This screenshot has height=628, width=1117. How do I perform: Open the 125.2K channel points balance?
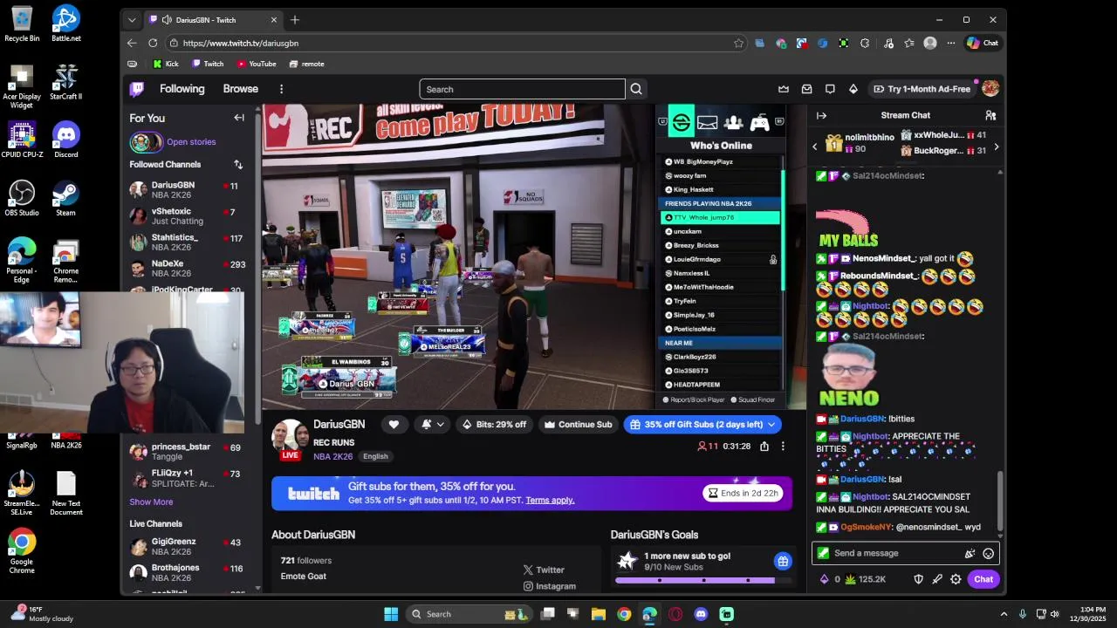(x=866, y=579)
